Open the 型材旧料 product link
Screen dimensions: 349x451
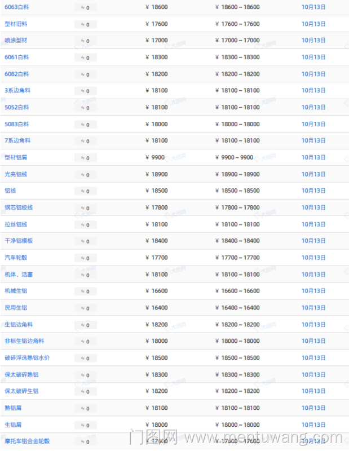16,24
